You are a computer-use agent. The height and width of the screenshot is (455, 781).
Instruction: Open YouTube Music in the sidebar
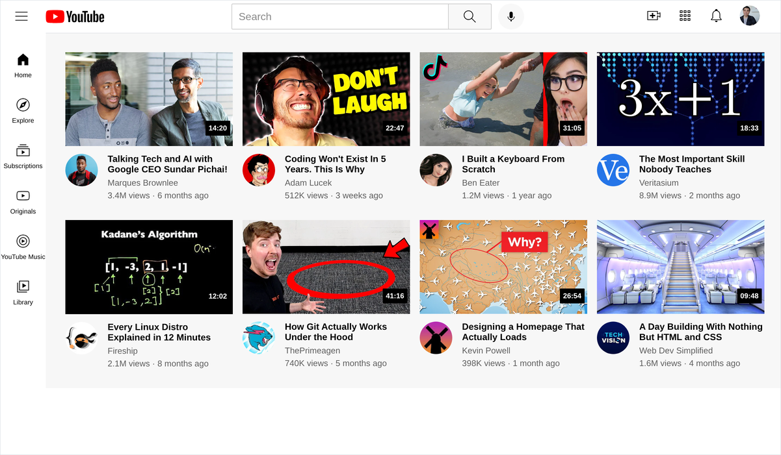[x=23, y=247]
